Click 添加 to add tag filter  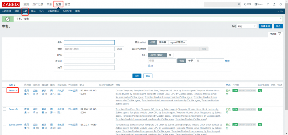click(150, 65)
